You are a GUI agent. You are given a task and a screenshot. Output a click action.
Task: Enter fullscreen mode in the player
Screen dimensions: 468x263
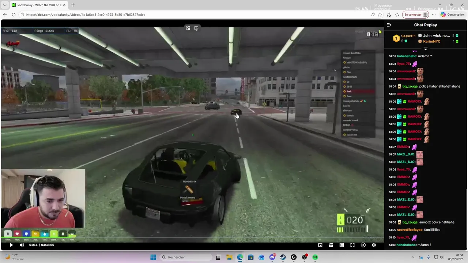click(352, 245)
